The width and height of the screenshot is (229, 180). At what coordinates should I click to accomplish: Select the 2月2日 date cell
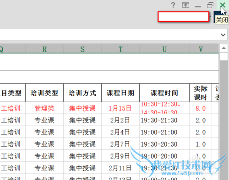tap(120, 120)
